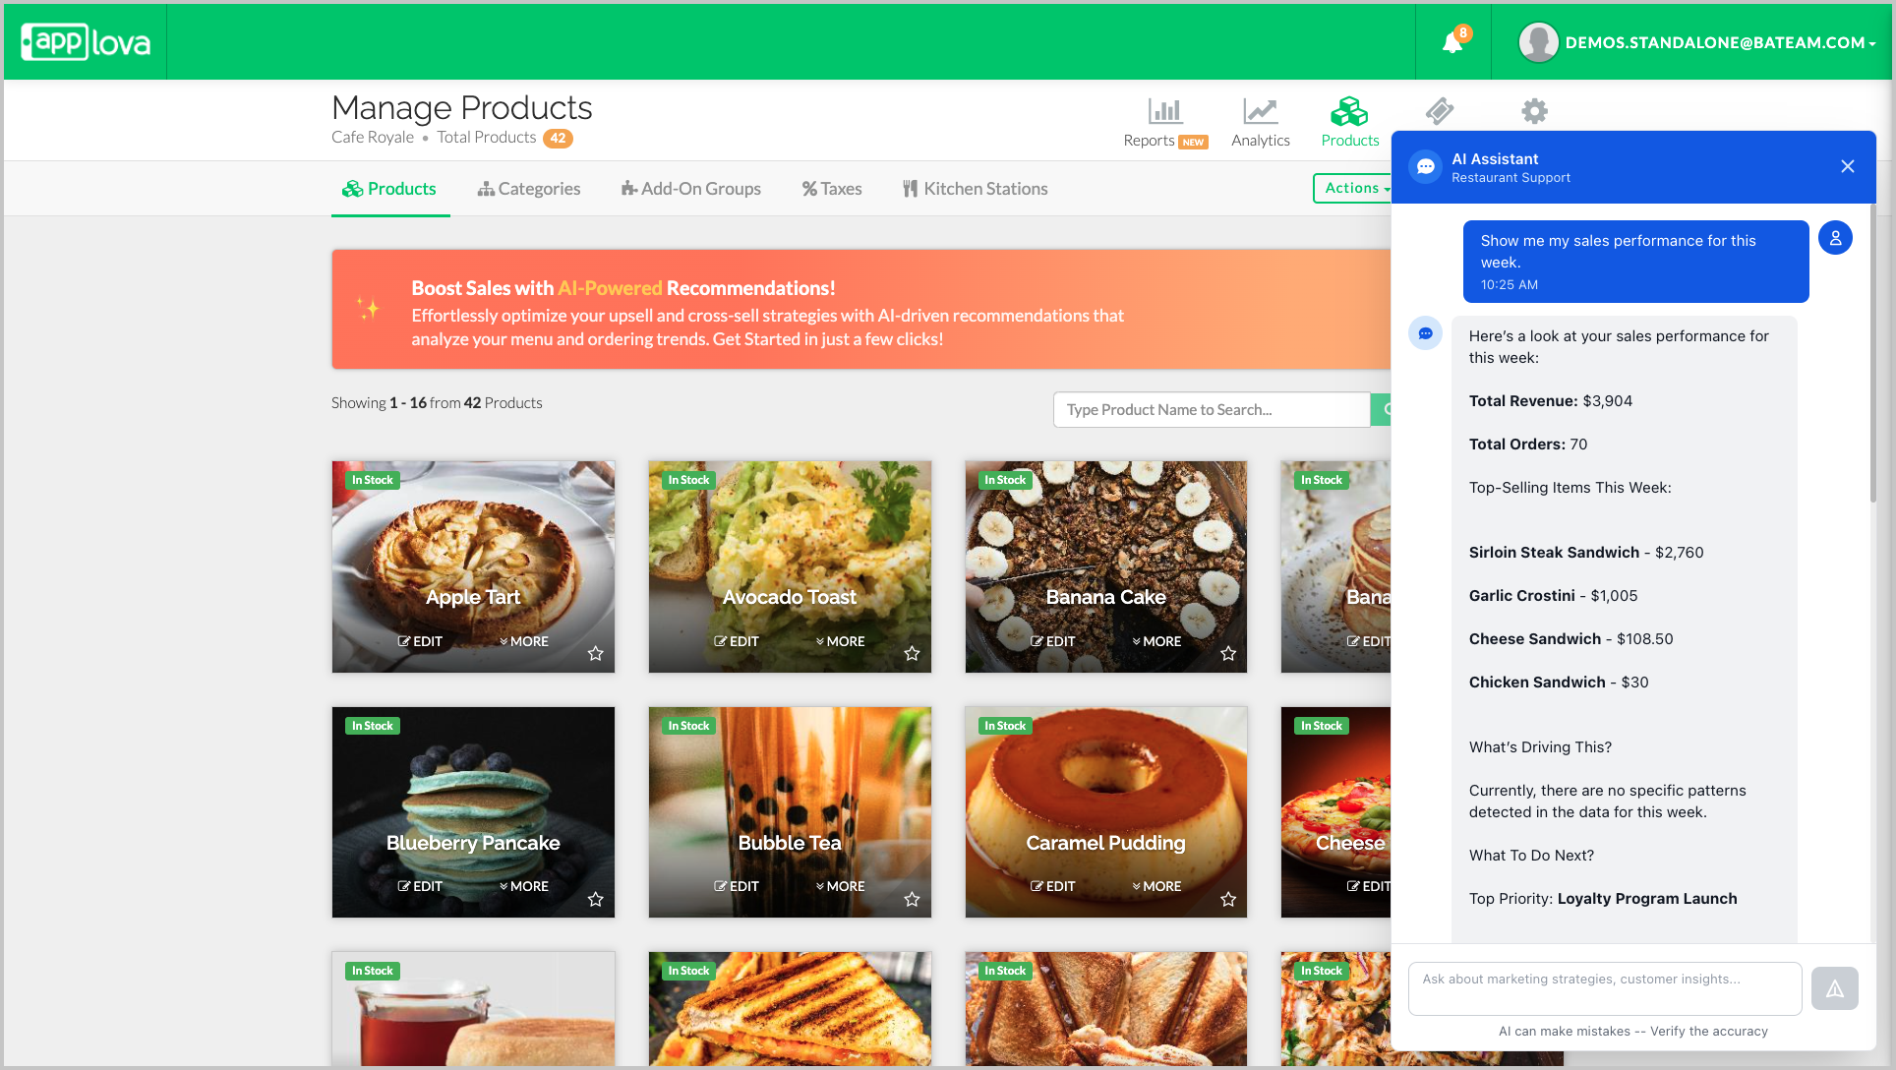Click the tag icon beside the gear
The image size is (1896, 1070).
[x=1440, y=111]
